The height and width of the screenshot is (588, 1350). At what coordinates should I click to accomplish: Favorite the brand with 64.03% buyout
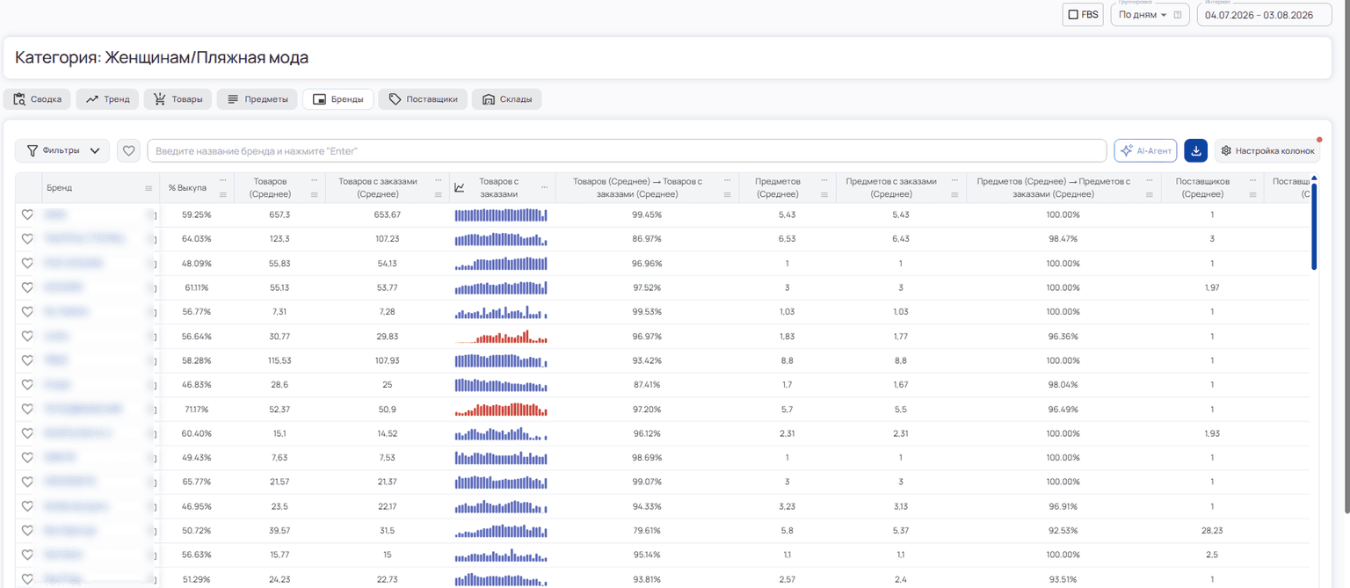point(27,238)
